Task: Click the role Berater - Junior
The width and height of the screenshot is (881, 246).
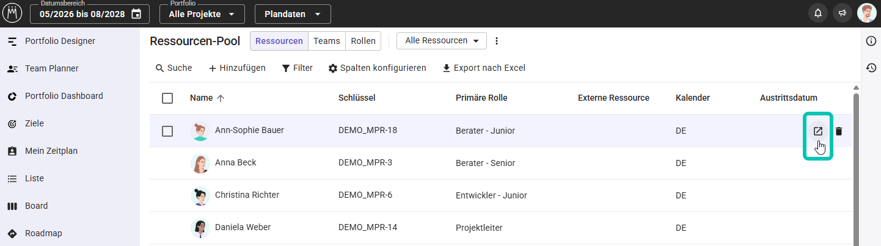Action: (485, 131)
